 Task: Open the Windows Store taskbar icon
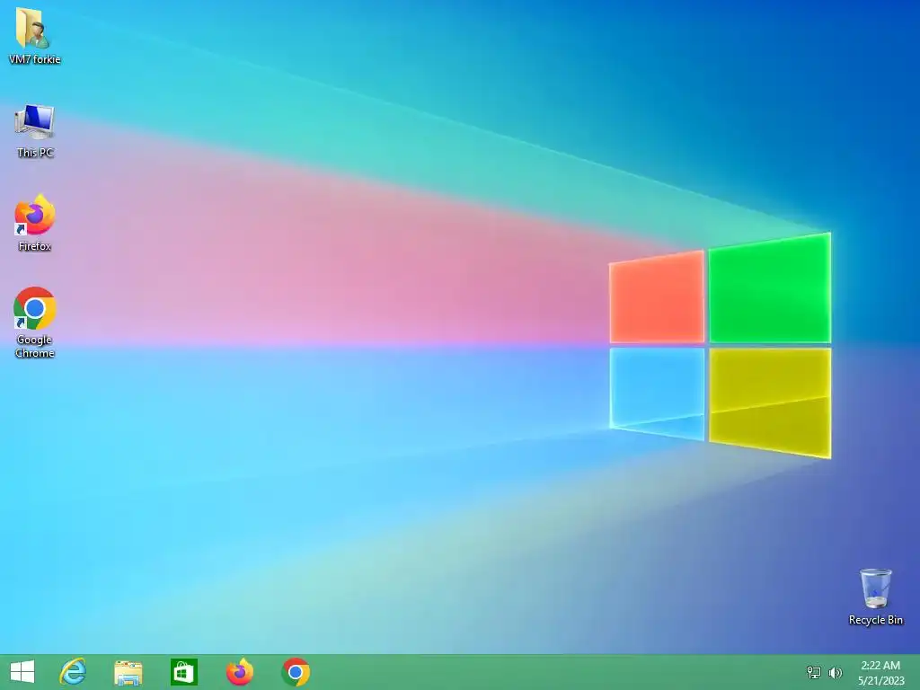(183, 672)
